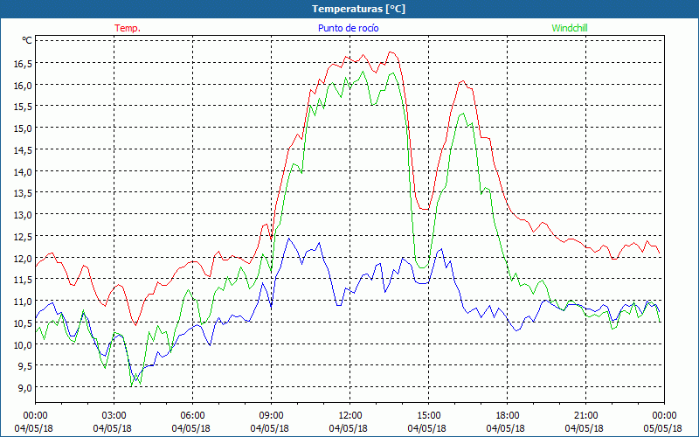Select the red Temp. legend label
Viewport: 699px width, 437px height.
pyautogui.click(x=128, y=28)
